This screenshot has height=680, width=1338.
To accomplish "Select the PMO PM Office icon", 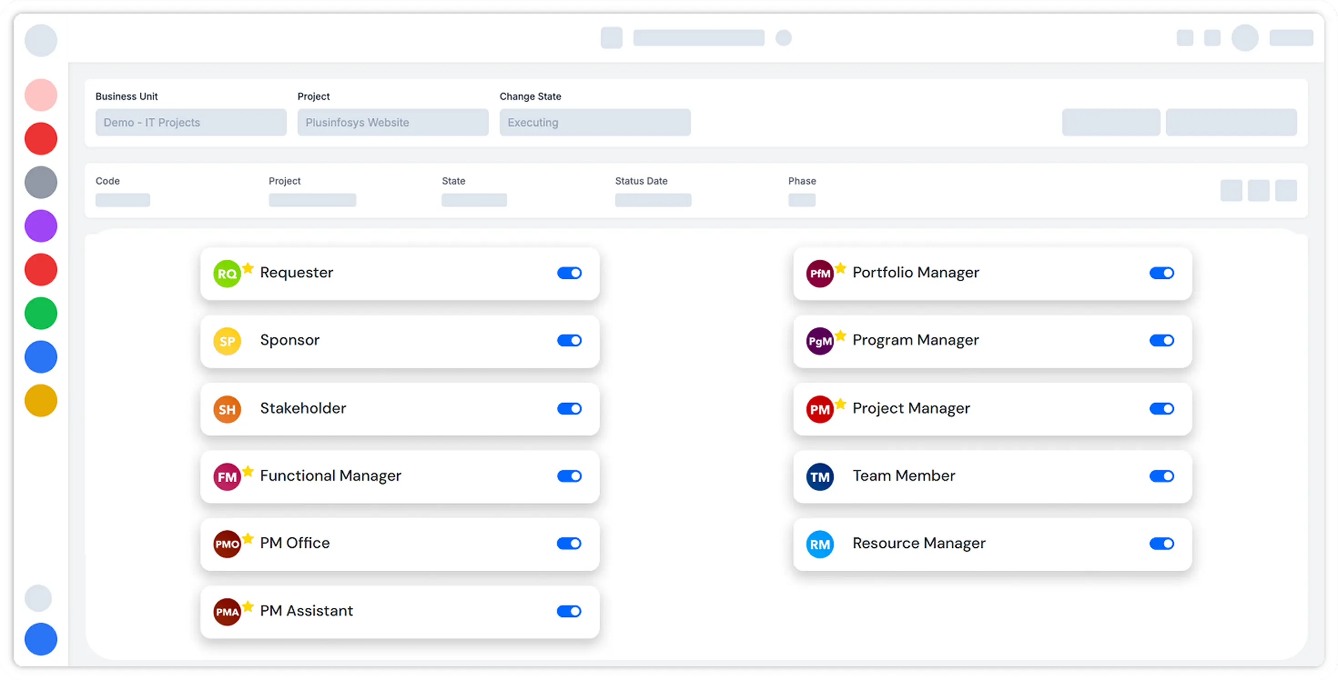I will click(227, 544).
